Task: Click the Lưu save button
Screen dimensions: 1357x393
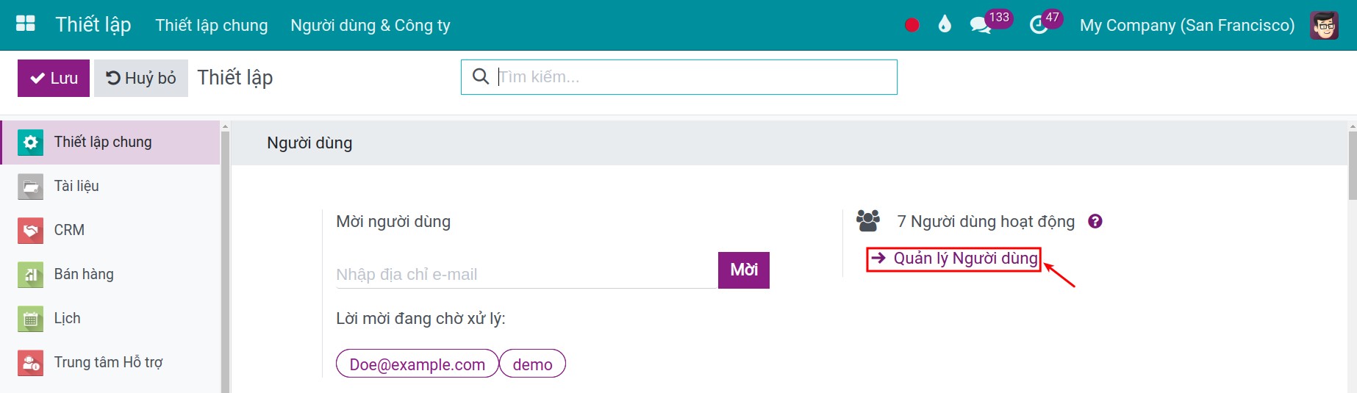Action: [54, 78]
